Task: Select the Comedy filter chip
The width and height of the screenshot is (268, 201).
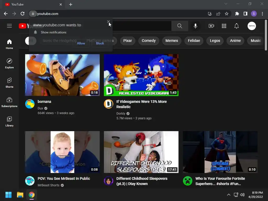Action: 149,41
